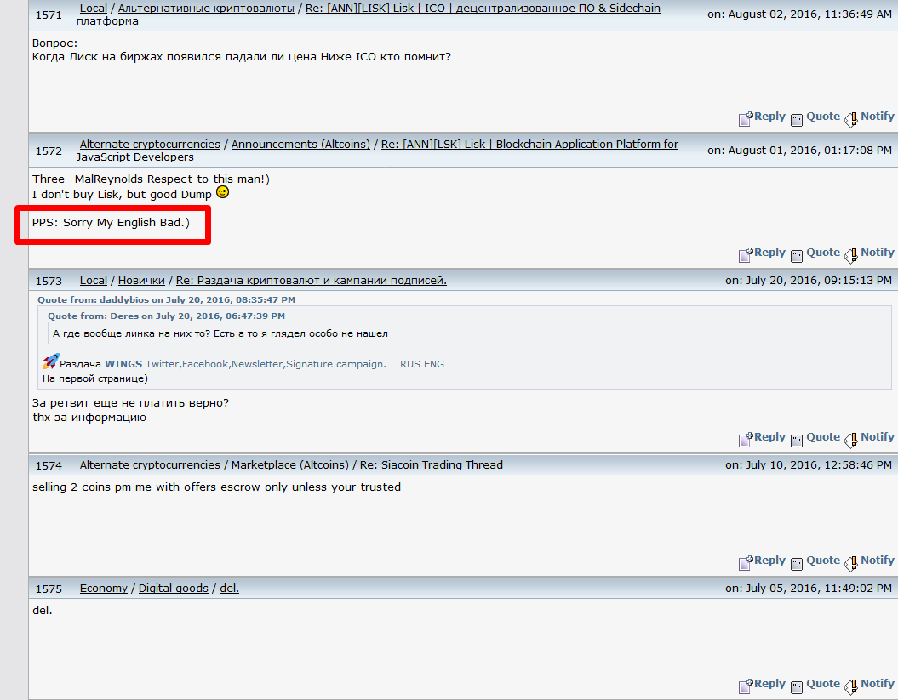Viewport: 898px width, 700px height.
Task: Open Alternate cryptocurrencies link in post 1574
Action: pyautogui.click(x=150, y=464)
